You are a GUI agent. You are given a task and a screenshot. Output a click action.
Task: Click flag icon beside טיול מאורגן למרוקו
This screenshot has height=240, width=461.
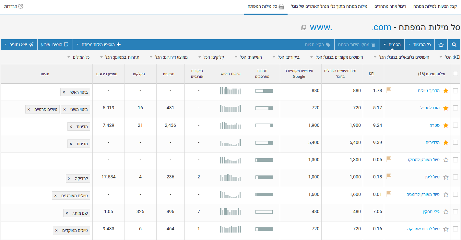pos(389,159)
